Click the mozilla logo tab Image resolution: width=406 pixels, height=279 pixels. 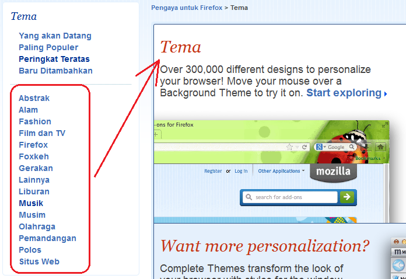click(x=333, y=172)
